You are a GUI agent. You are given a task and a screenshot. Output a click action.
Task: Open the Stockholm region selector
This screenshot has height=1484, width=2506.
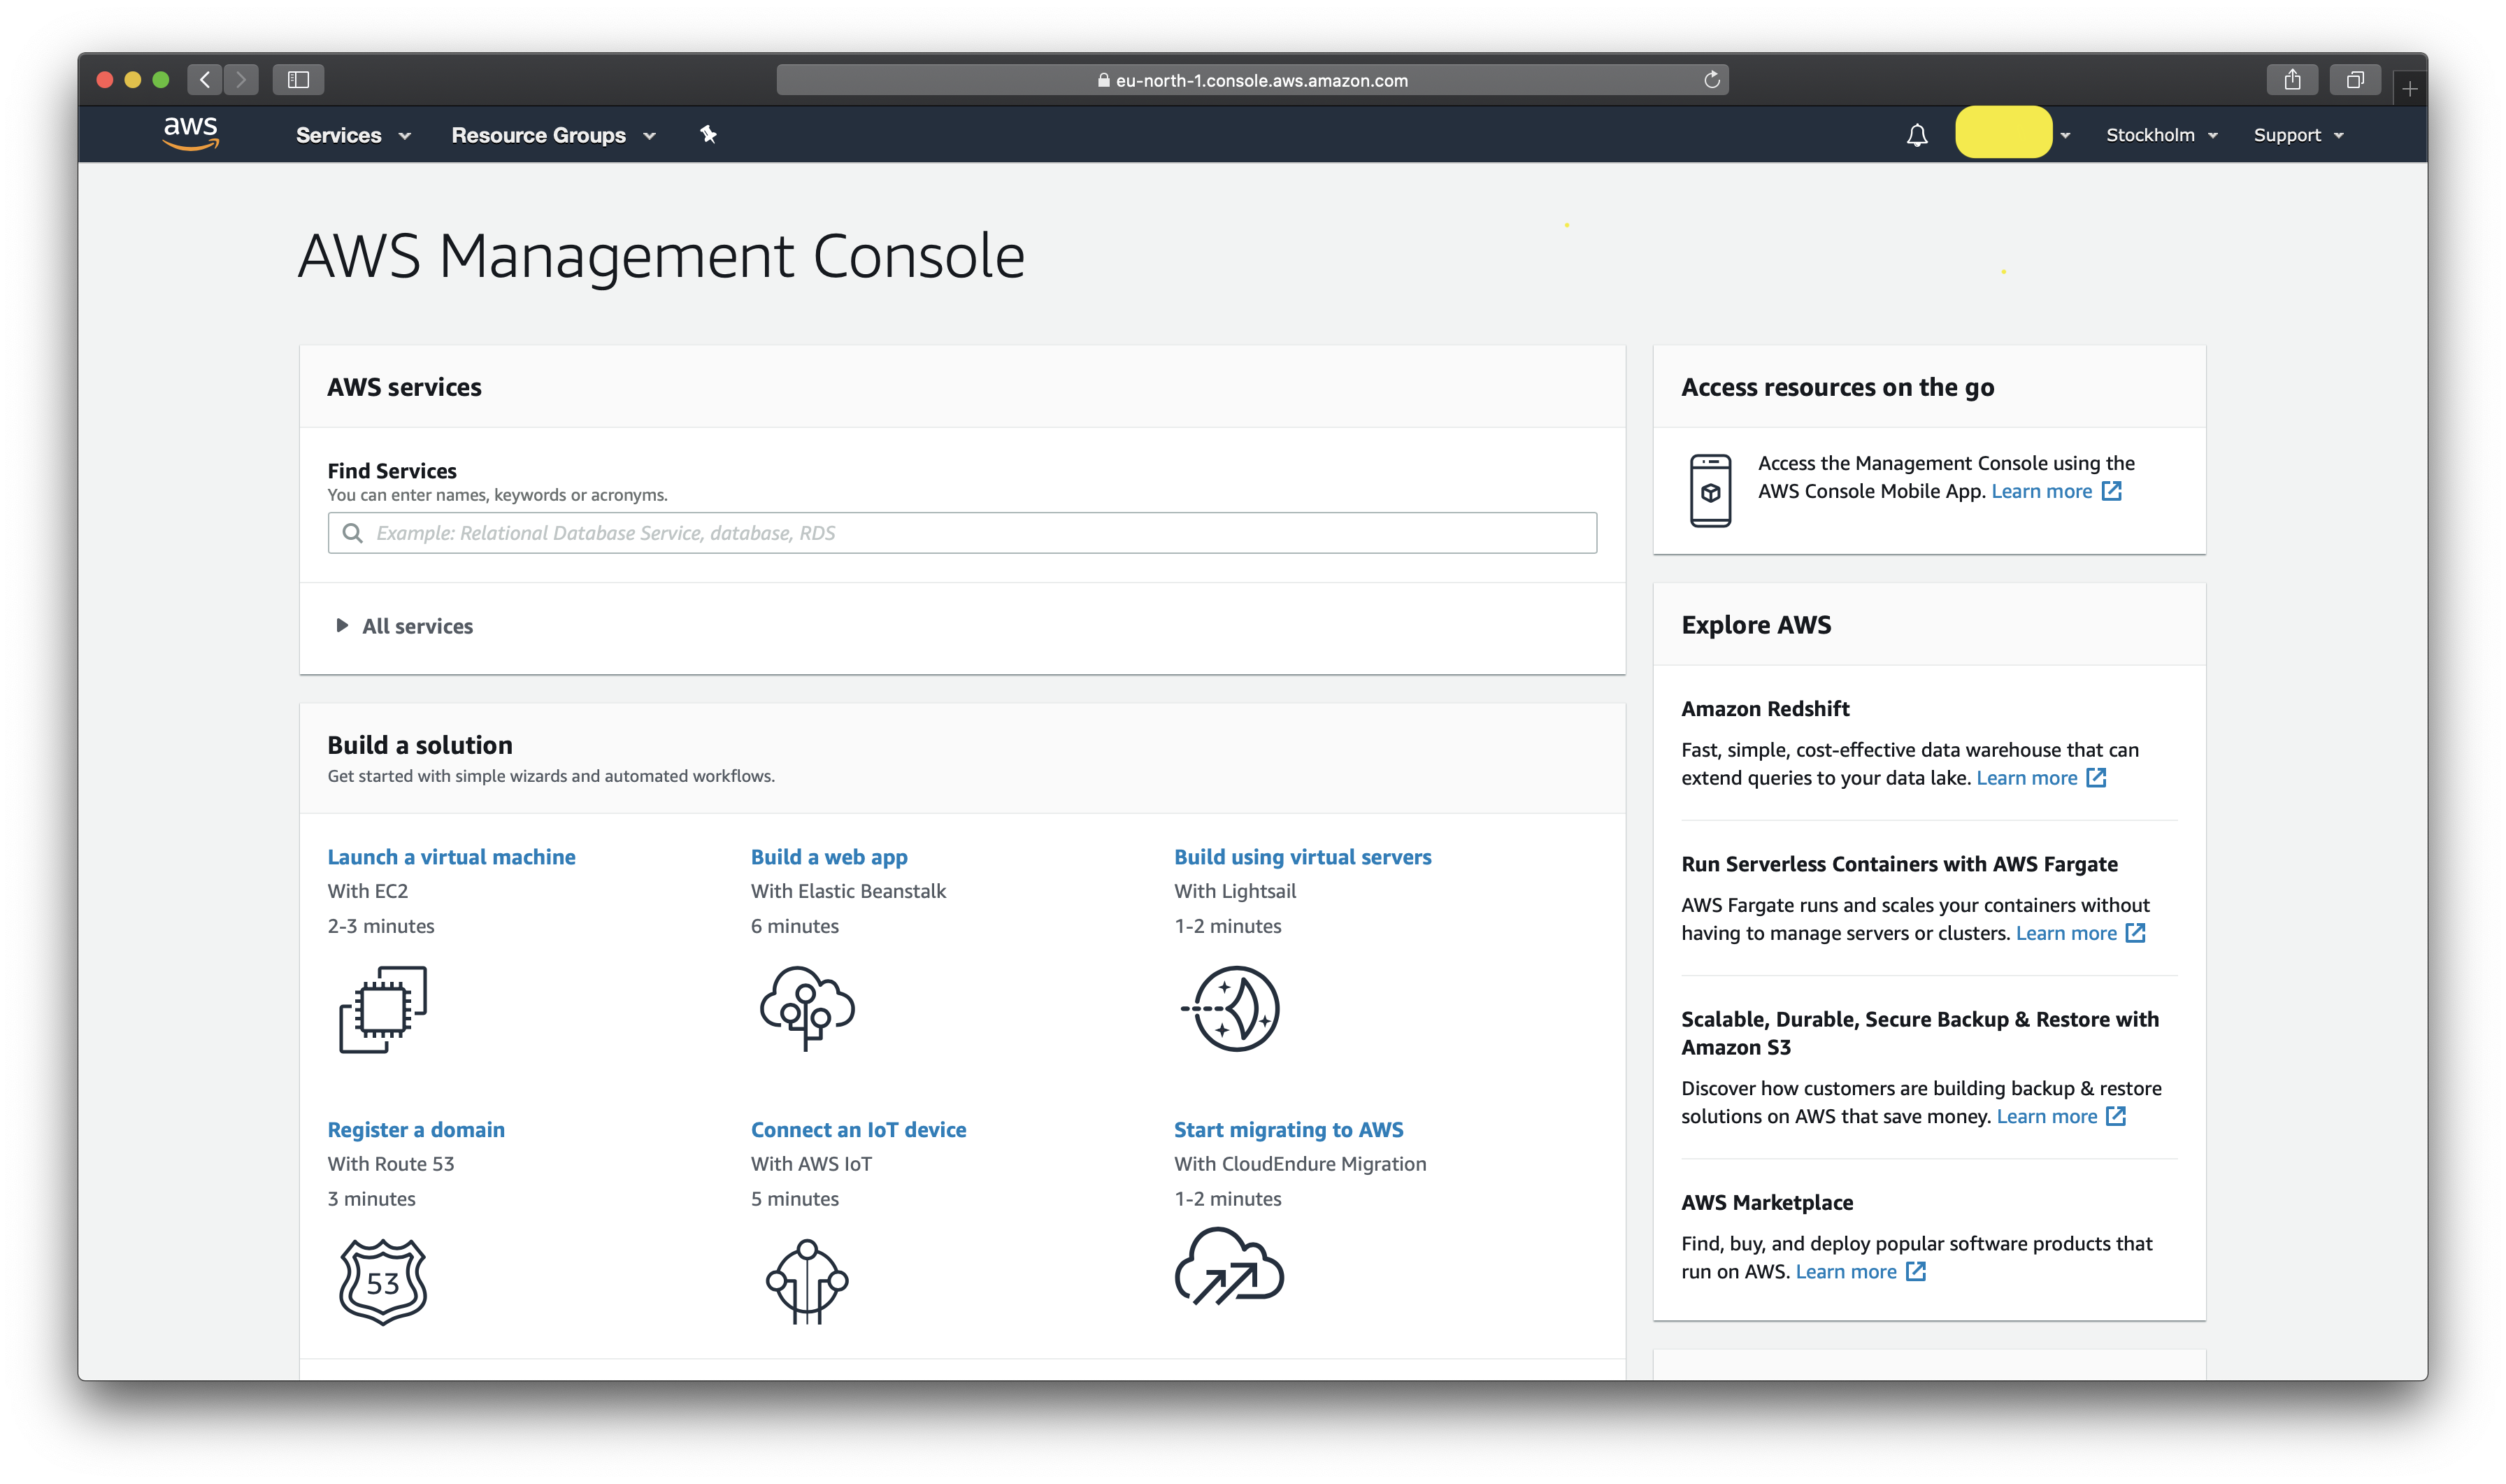point(2161,135)
